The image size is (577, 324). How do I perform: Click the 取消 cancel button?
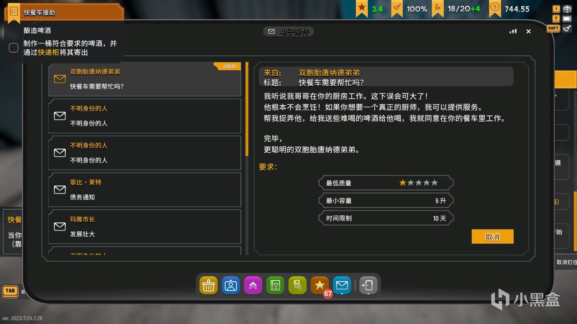(492, 236)
